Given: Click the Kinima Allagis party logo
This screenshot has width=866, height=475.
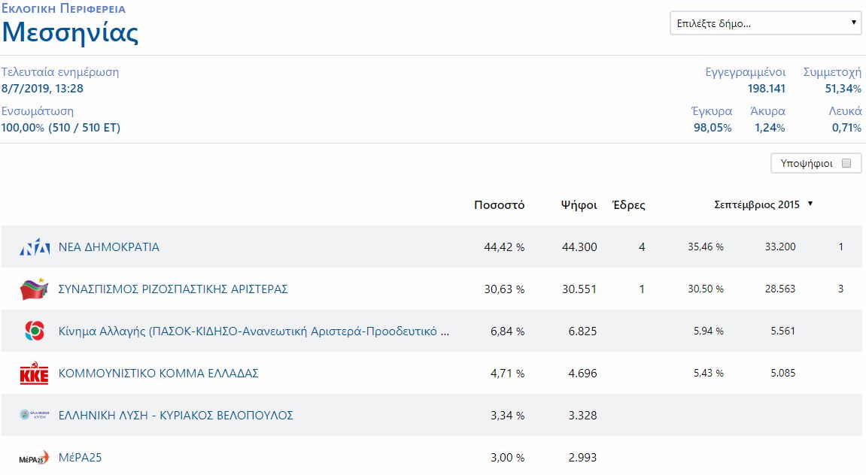Looking at the screenshot, I should (35, 331).
